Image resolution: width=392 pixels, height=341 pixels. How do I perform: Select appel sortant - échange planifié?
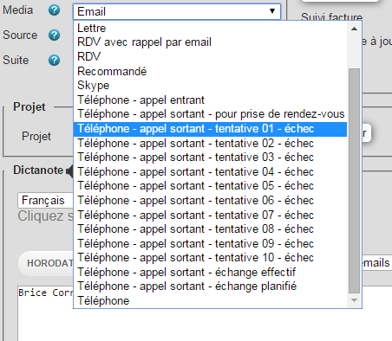pyautogui.click(x=210, y=286)
